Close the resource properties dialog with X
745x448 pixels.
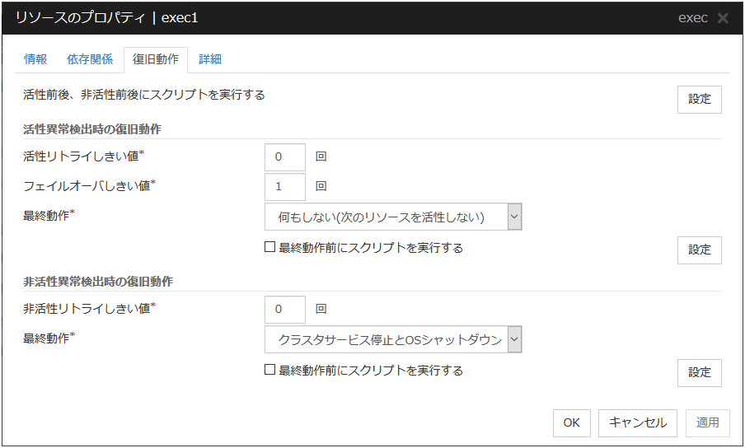(723, 18)
